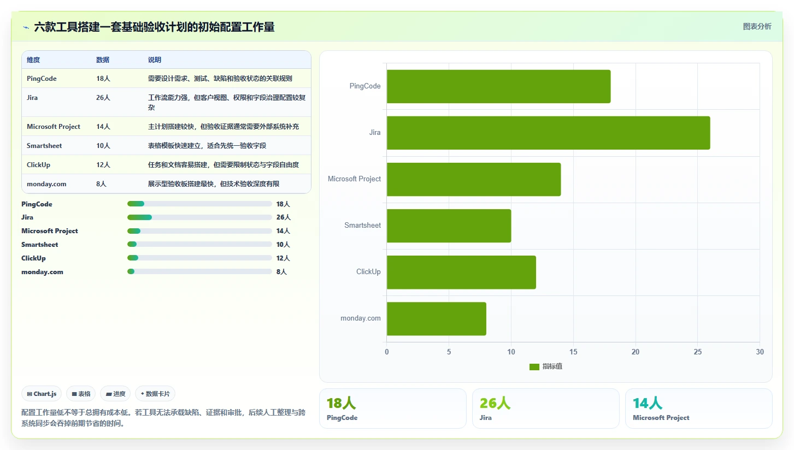
Task: Click description 任务和文档容易搭建，但需要限制状态与字段自由度
Action: coord(224,165)
